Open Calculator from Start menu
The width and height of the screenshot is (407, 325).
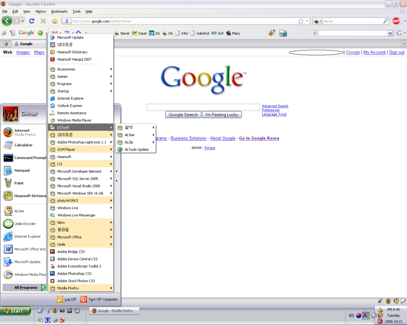[24, 145]
